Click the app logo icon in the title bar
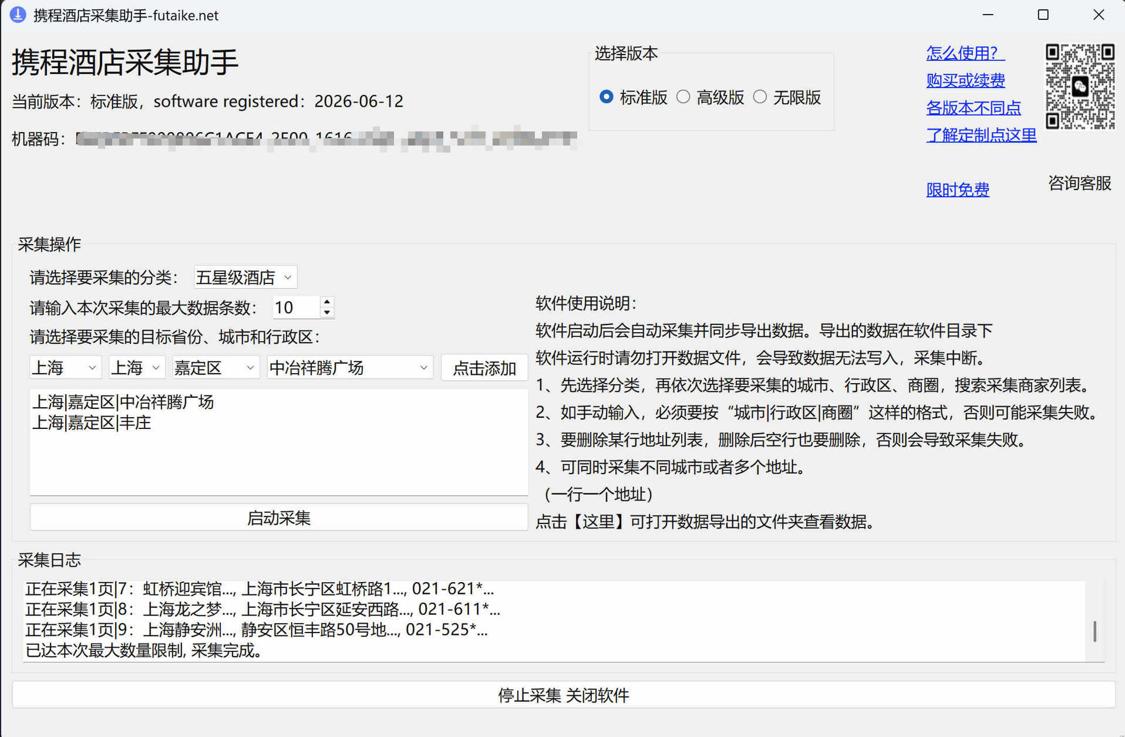The image size is (1125, 737). [18, 15]
